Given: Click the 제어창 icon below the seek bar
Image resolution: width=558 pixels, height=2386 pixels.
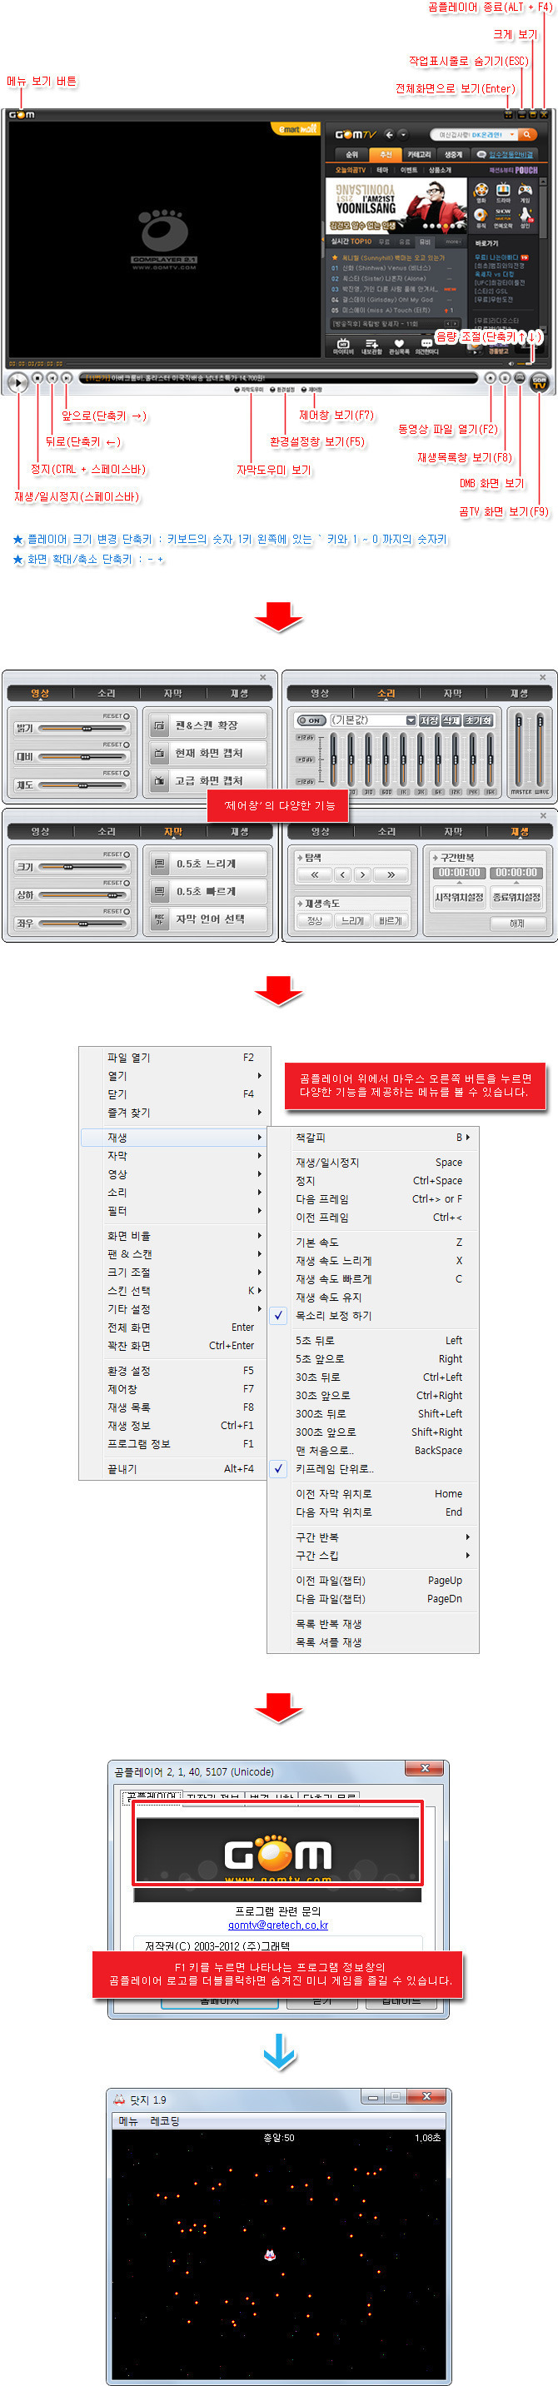Looking at the screenshot, I should coord(312,390).
